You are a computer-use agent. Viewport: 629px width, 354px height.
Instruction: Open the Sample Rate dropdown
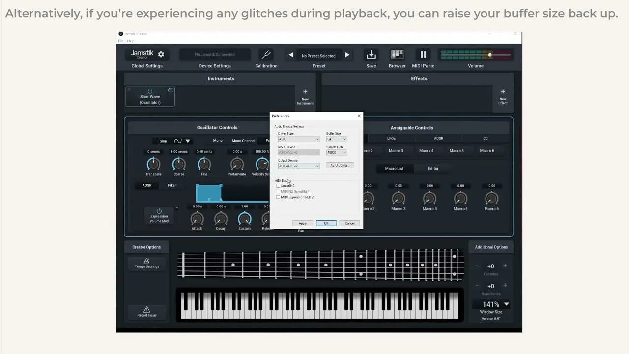tap(337, 152)
